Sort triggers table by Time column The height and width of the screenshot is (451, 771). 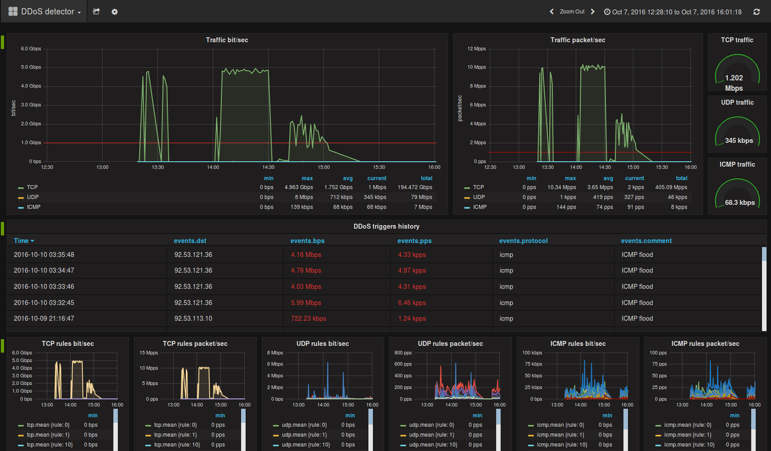pos(24,241)
